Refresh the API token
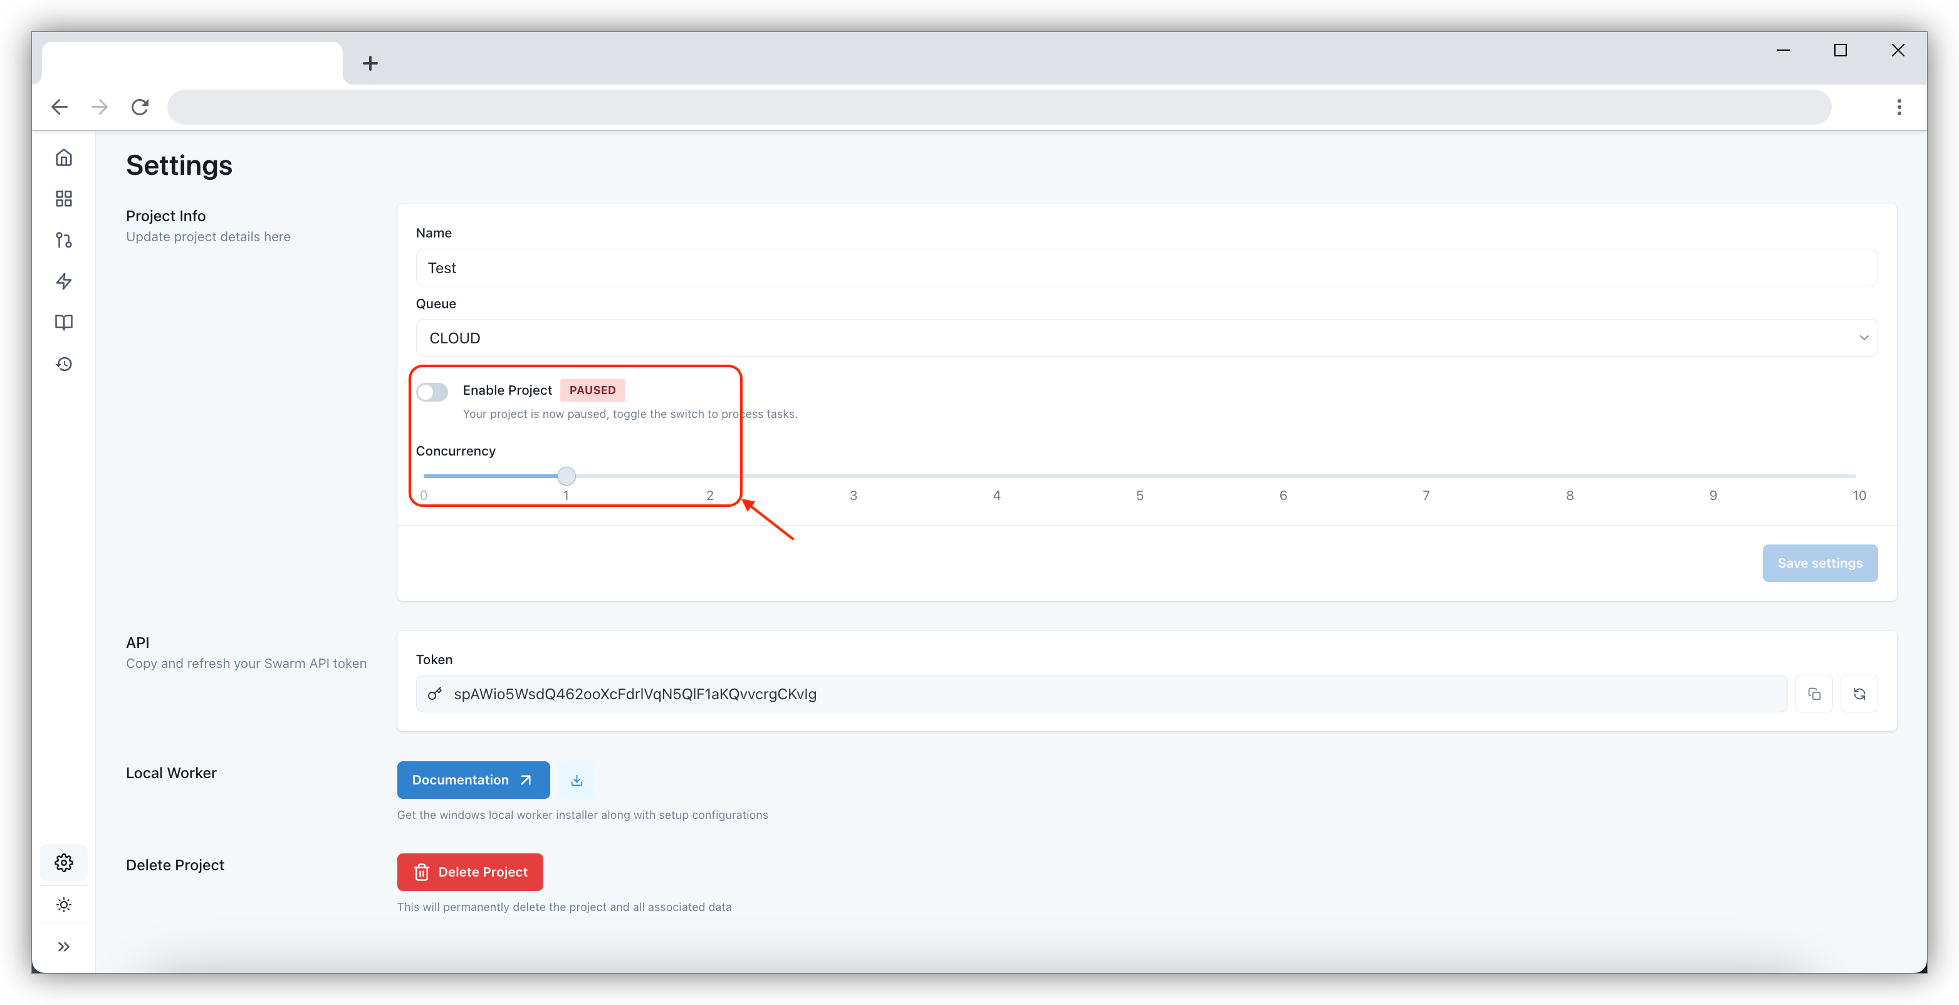 [1859, 694]
